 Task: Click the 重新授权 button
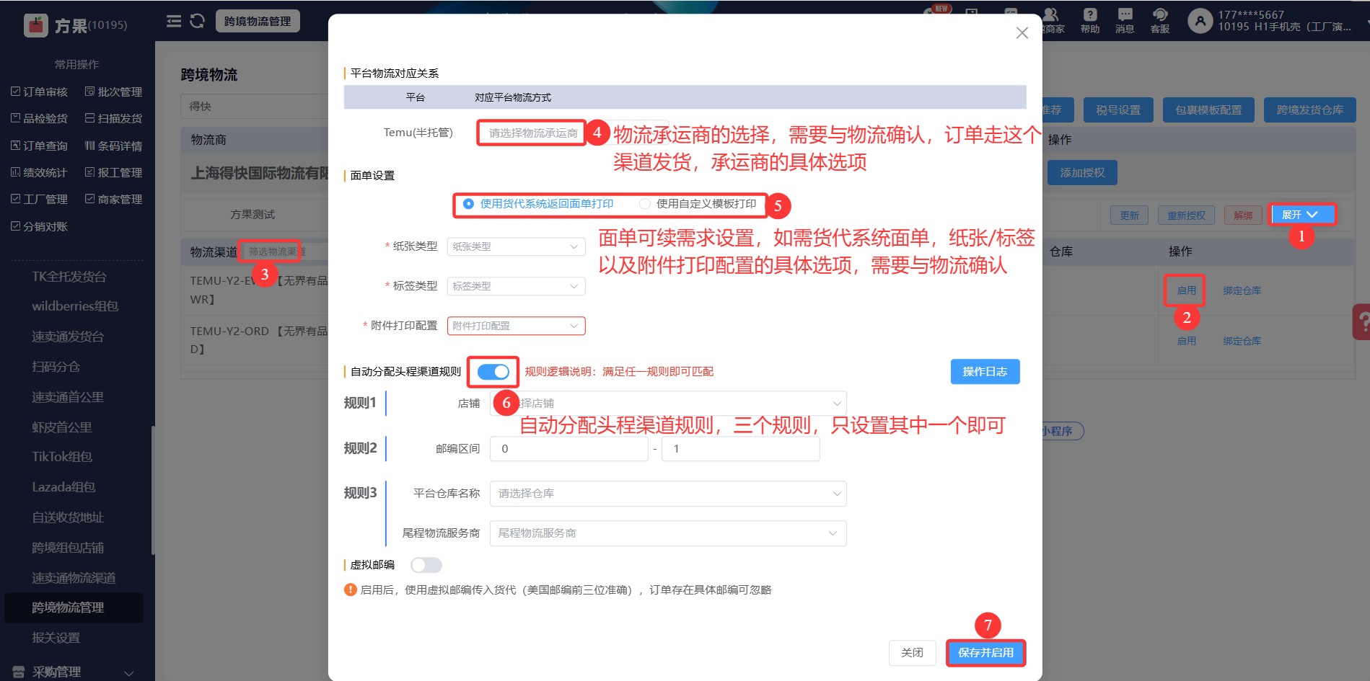[x=1186, y=215]
